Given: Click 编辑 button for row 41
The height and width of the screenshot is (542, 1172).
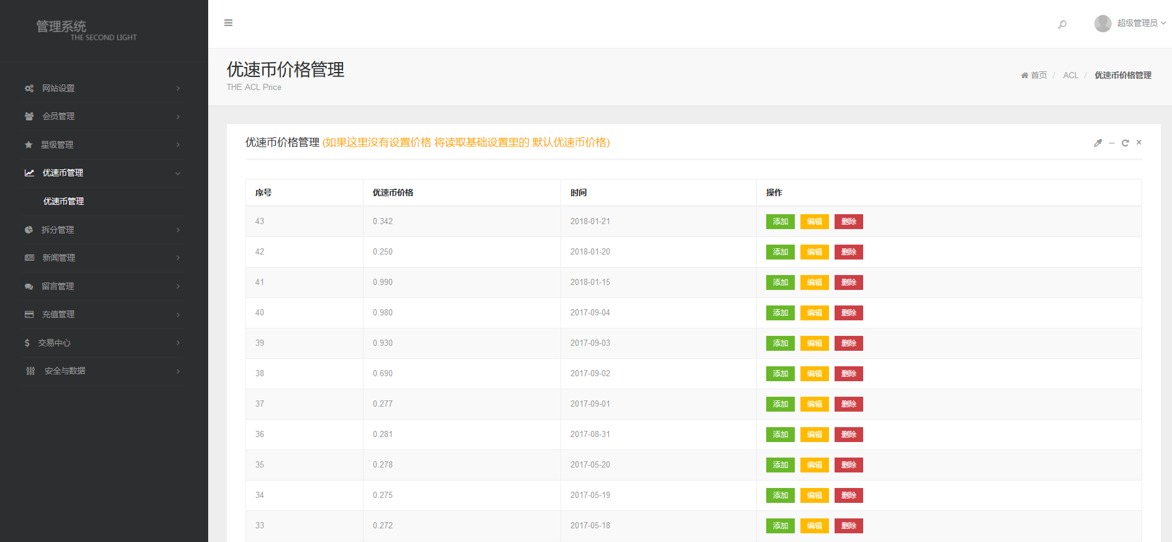Looking at the screenshot, I should (x=814, y=282).
